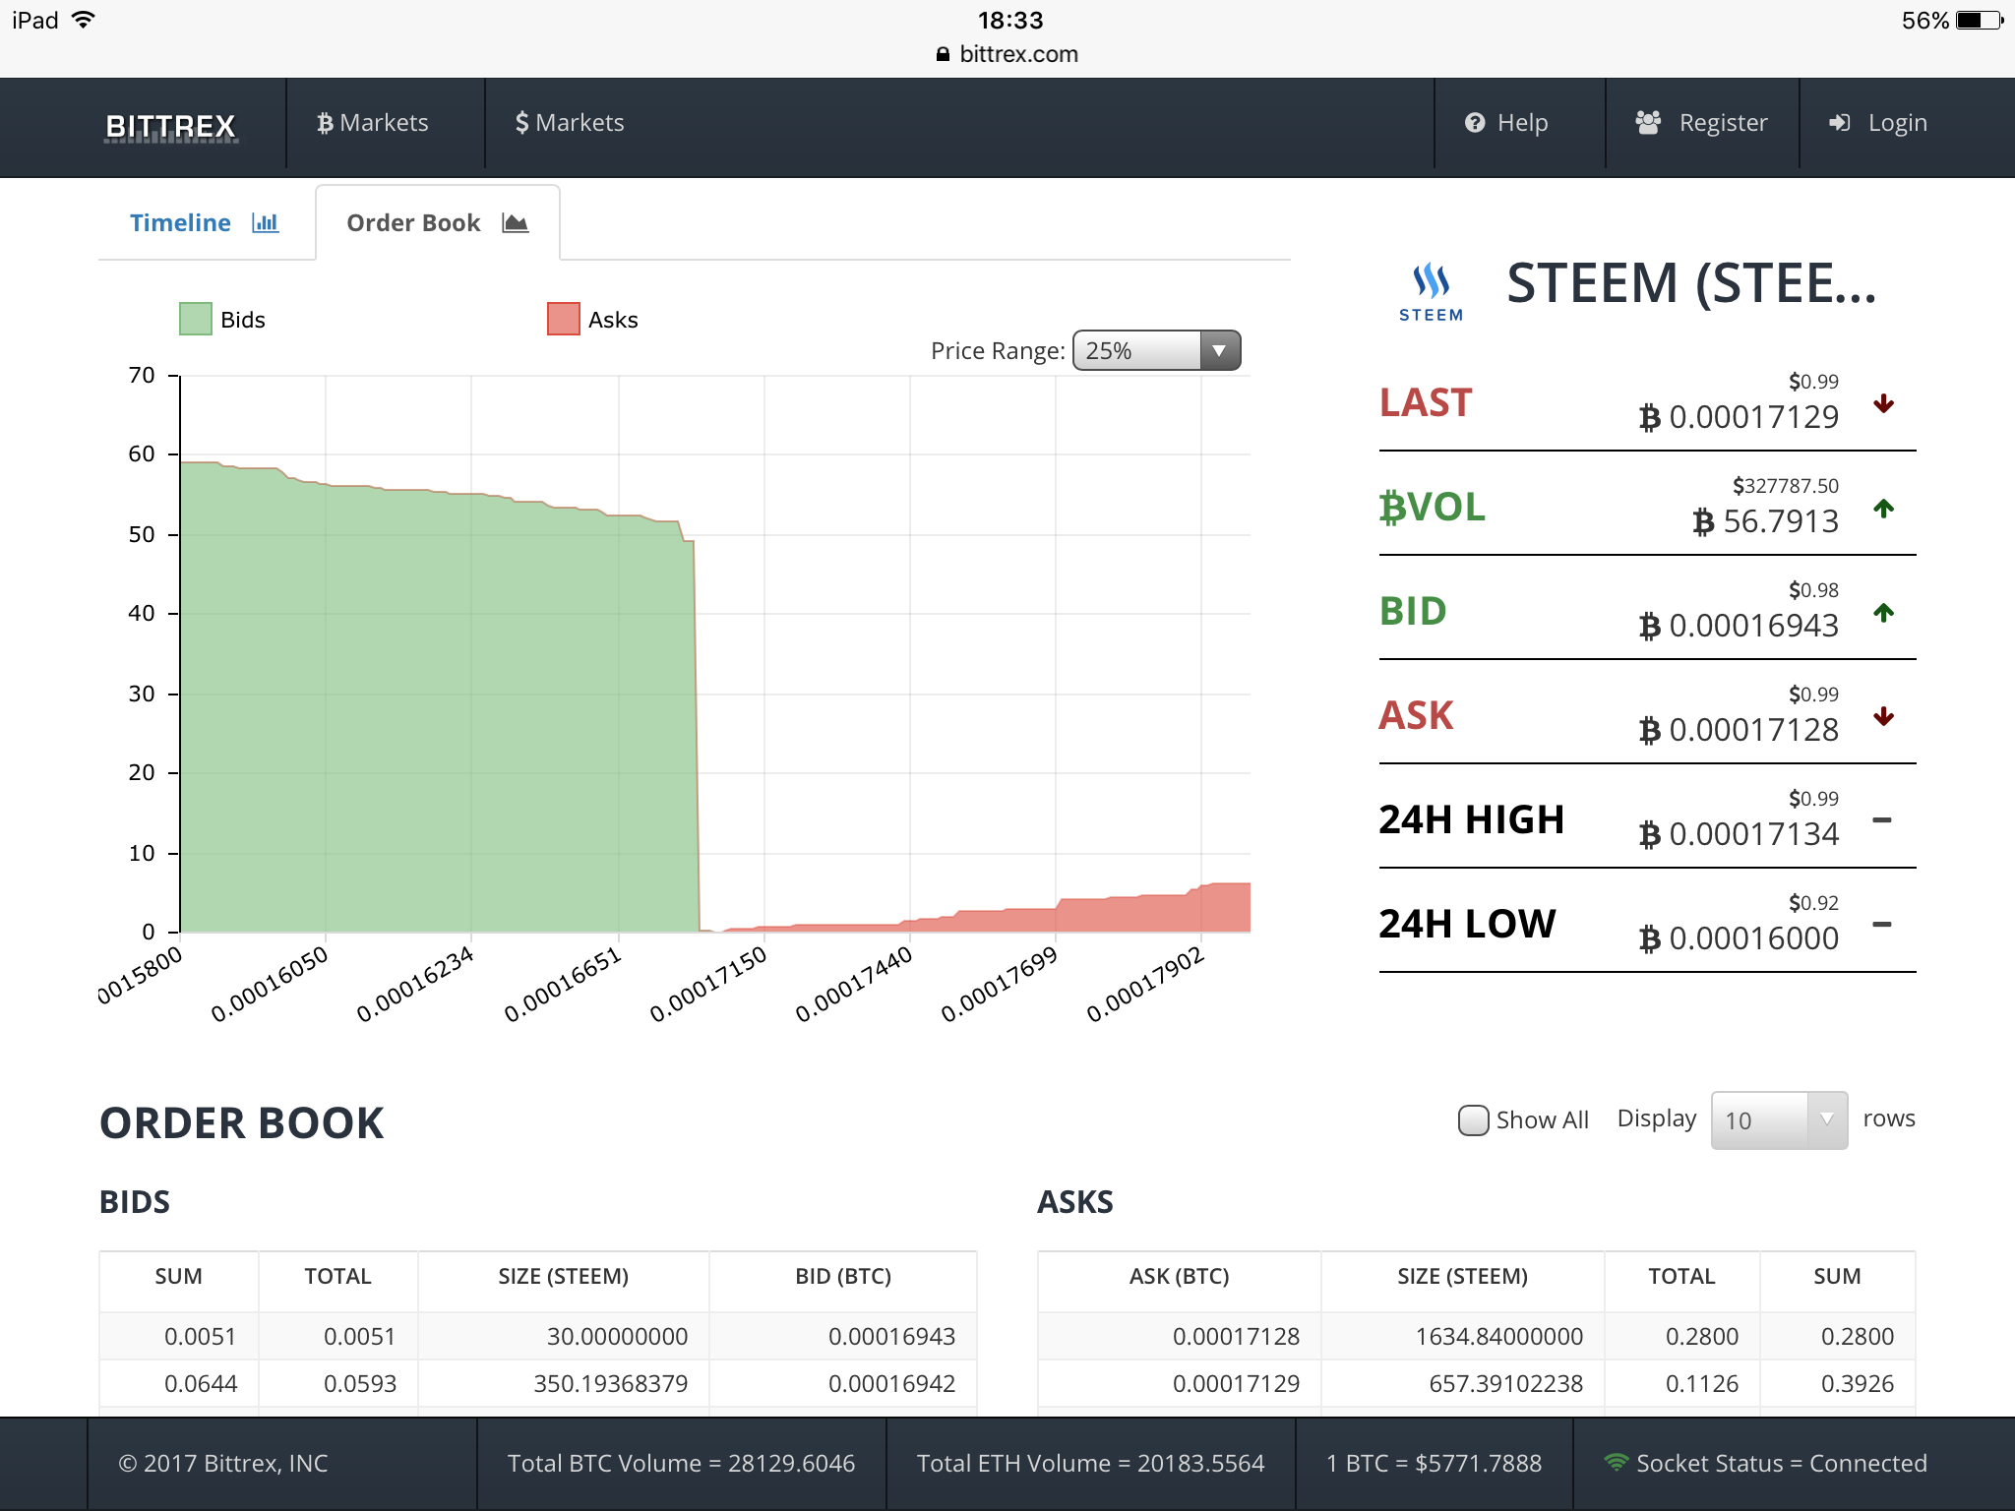Open the Price Range 25% dropdown

point(1156,350)
